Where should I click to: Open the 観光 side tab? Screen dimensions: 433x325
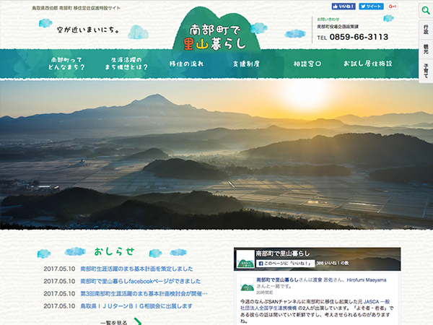pyautogui.click(x=426, y=49)
